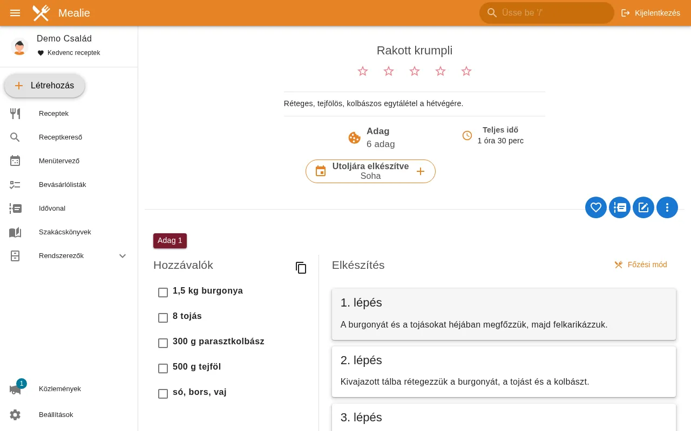691x431 pixels.
Task: Click the Létrehozás create button
Action: click(44, 86)
